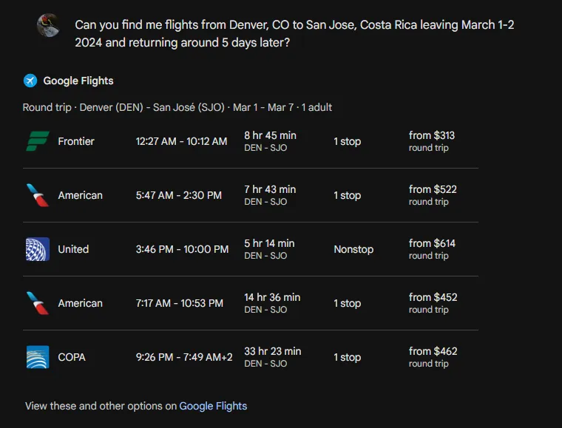The image size is (562, 428).
Task: Click the Google Flights header title
Action: tap(78, 81)
